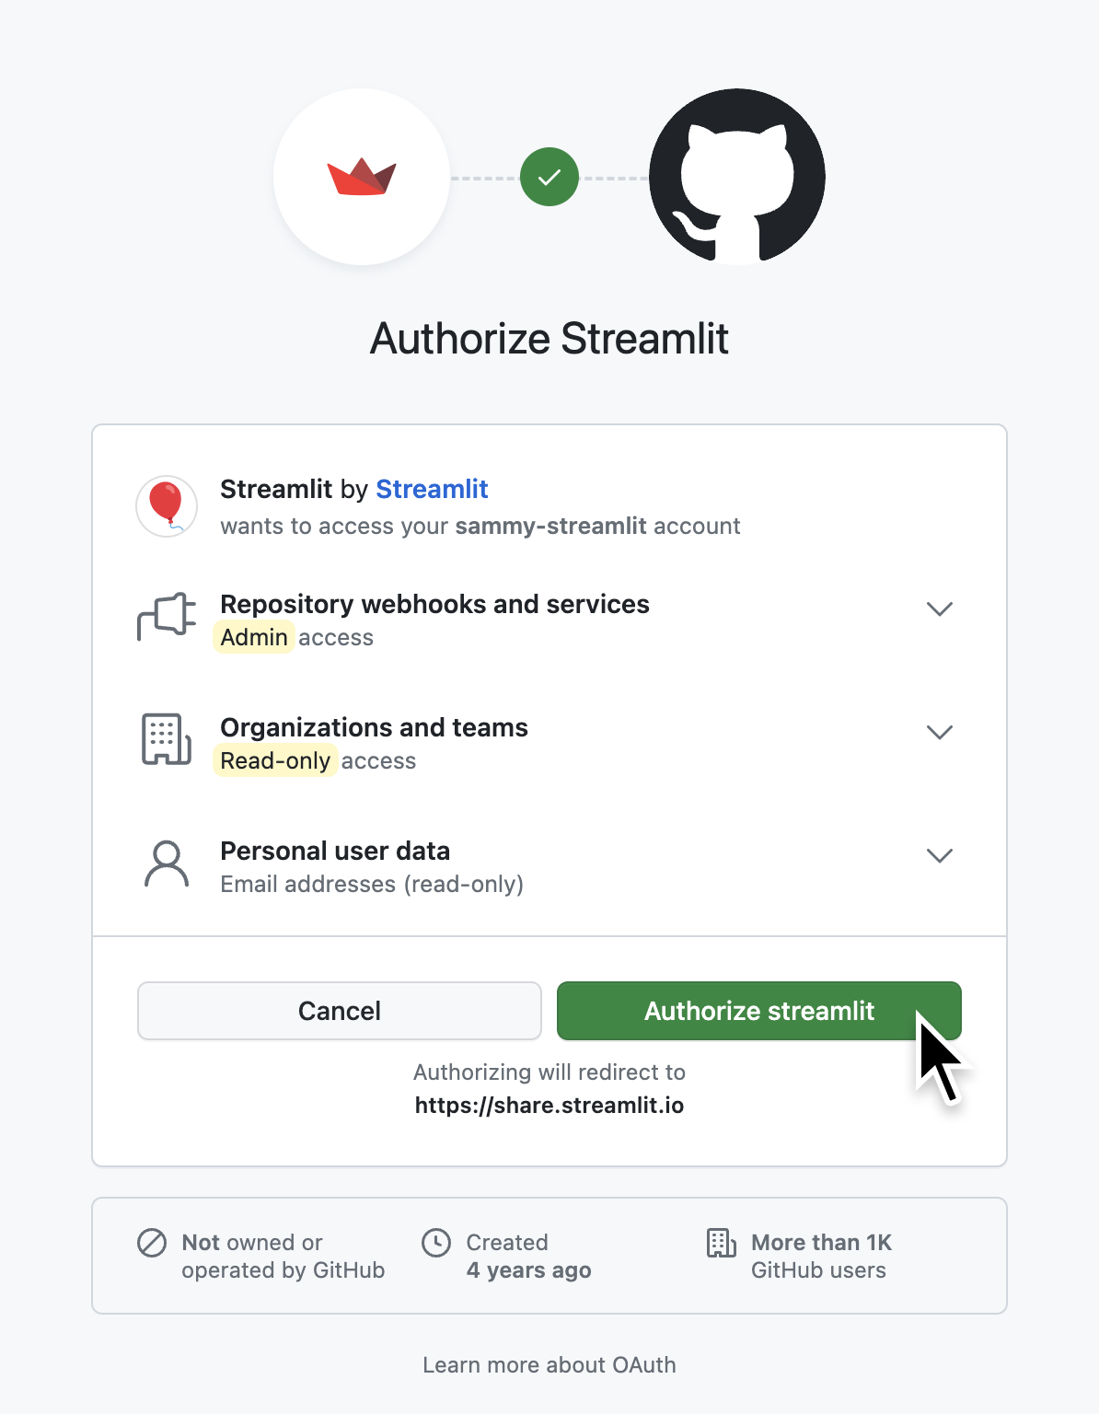Viewport: 1099px width, 1414px height.
Task: Click the Admin access highlighted label
Action: pyautogui.click(x=254, y=637)
